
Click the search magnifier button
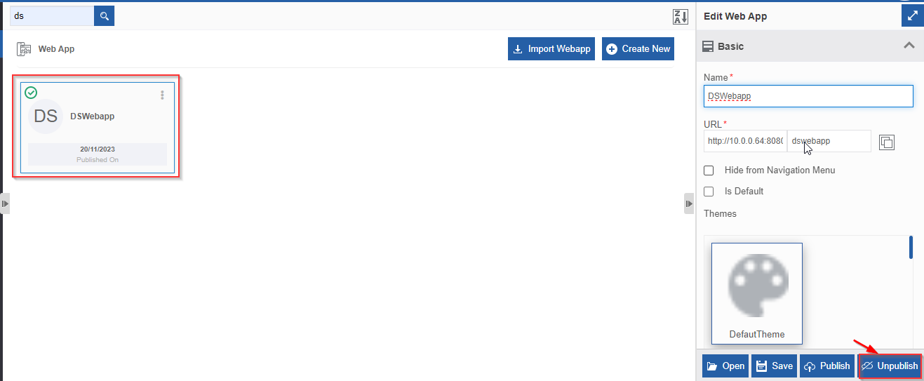(x=105, y=15)
